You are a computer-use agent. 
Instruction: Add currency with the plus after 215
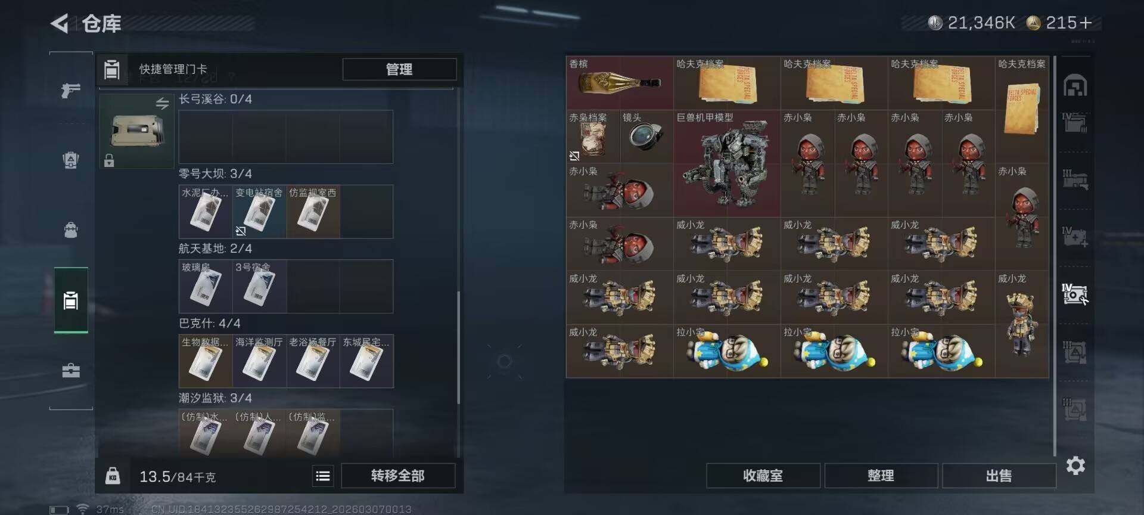click(x=1086, y=23)
